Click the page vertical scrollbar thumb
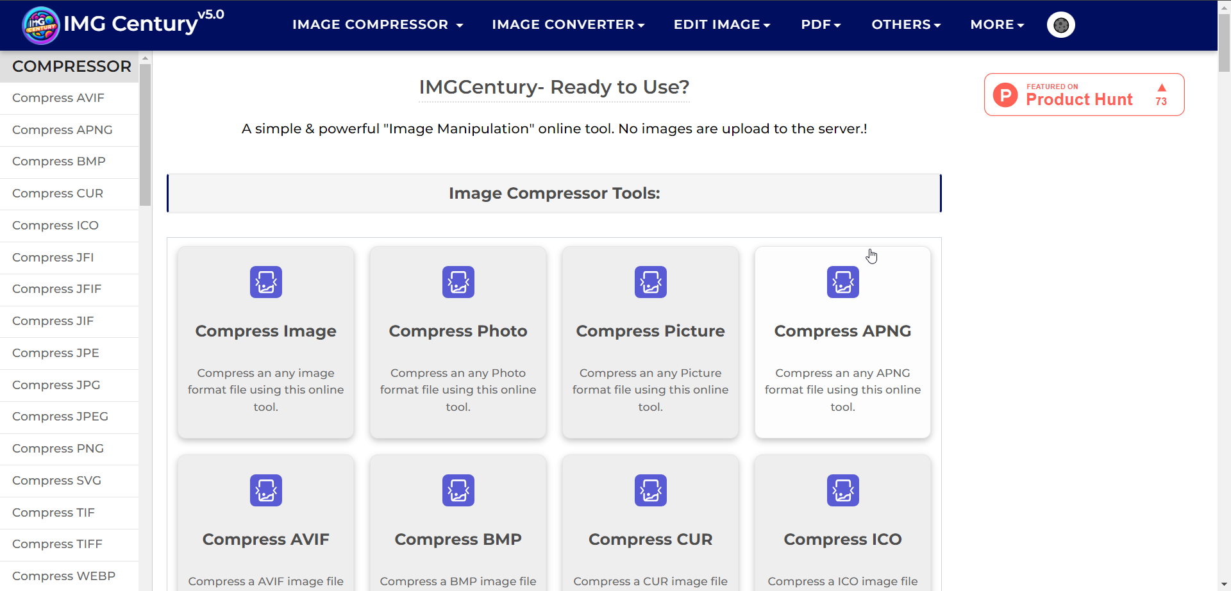 1224,43
